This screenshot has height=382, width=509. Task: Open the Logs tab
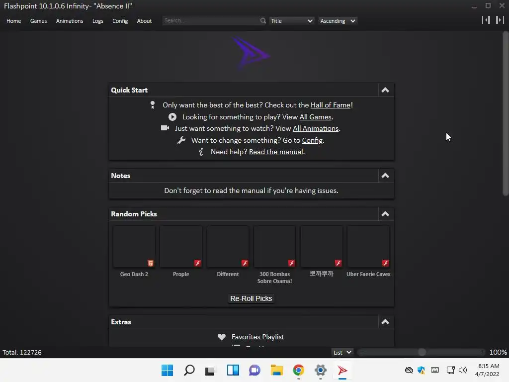[x=98, y=21]
